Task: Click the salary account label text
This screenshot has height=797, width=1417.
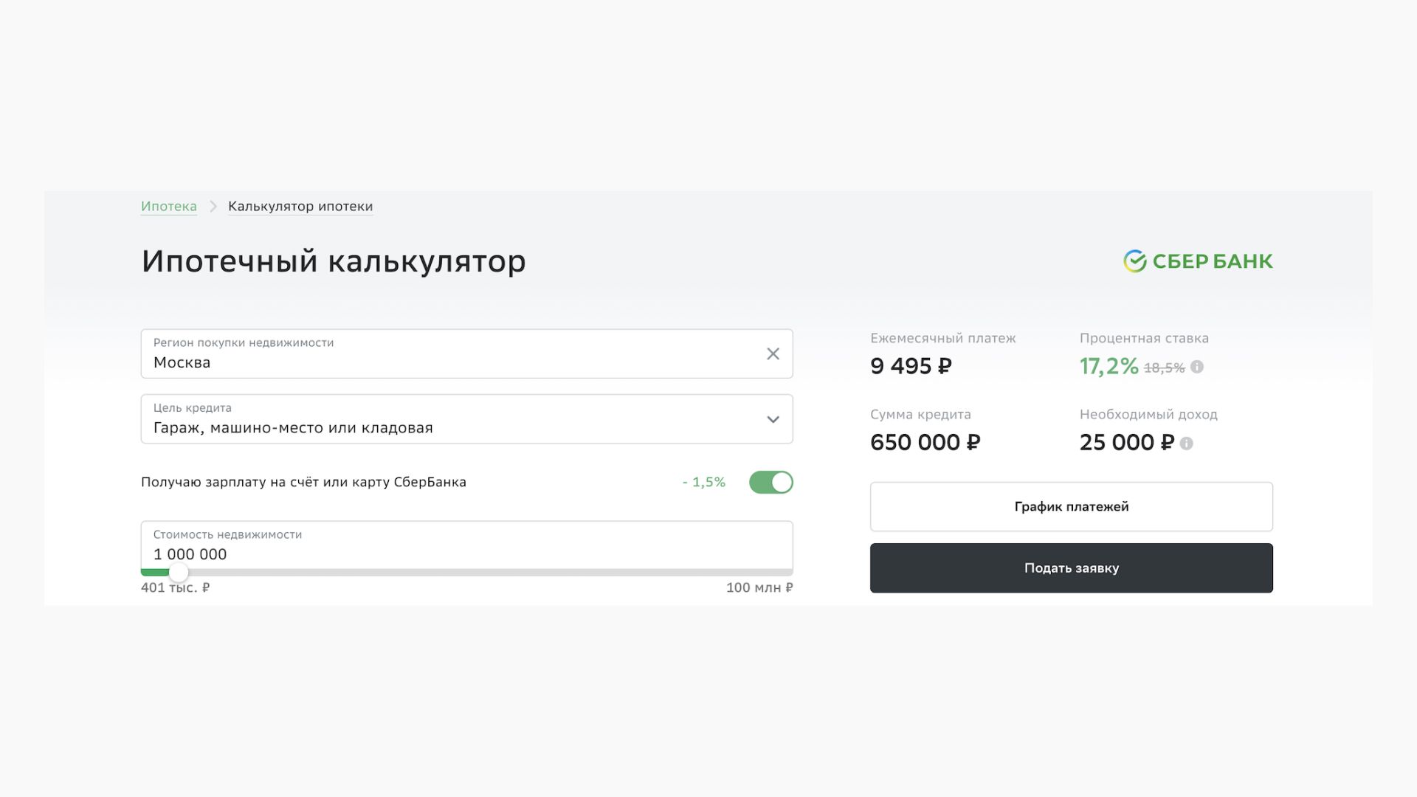Action: [x=303, y=483]
